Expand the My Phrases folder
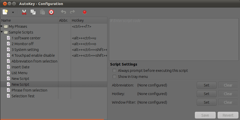The height and width of the screenshot is (120, 240). pos(2,26)
